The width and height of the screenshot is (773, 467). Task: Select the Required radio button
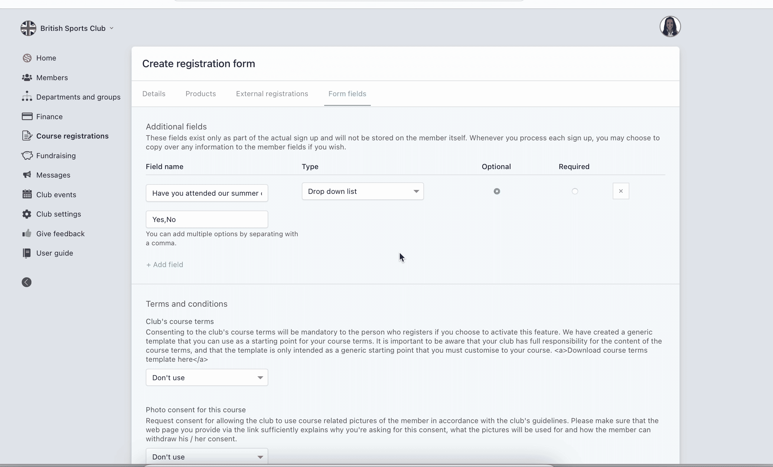pyautogui.click(x=574, y=191)
